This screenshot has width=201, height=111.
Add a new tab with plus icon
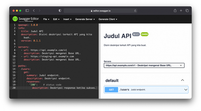pyautogui.click(x=181, y=11)
